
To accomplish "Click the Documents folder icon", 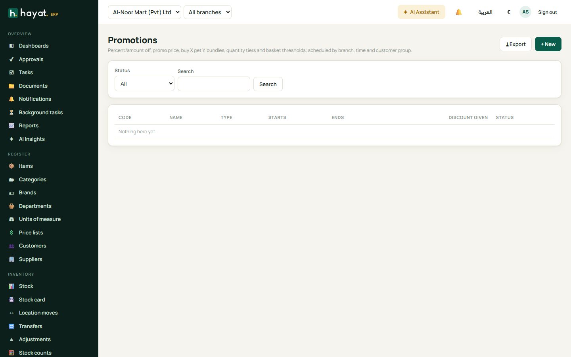I will coord(11,86).
